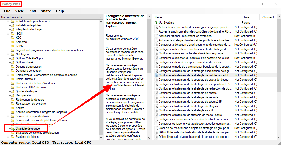Click the description pane scroll-down arrow
This screenshot has width=281, height=145.
pos(149,138)
